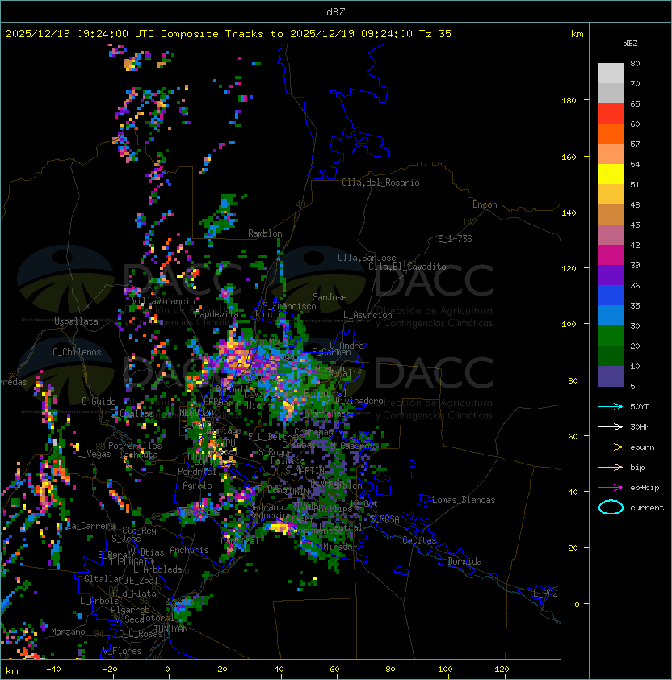Click the 'Potrerillos' map label
The height and width of the screenshot is (680, 672).
(x=135, y=446)
